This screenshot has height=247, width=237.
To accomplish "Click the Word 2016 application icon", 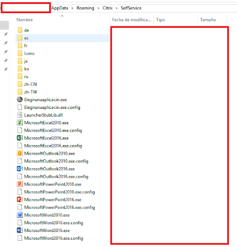I will pos(20,230).
